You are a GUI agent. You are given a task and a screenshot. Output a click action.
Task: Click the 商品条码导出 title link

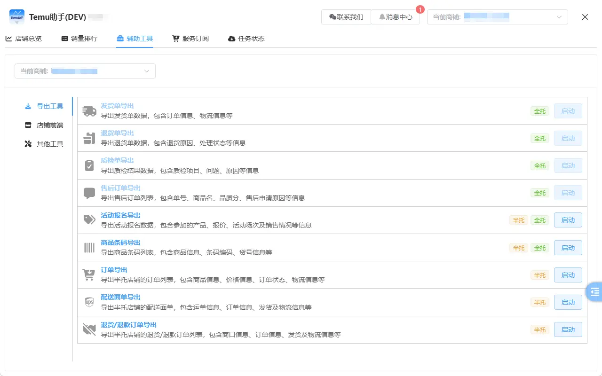tap(120, 243)
